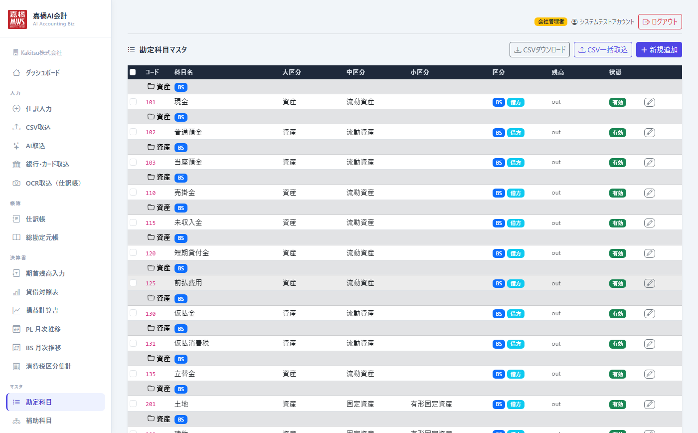Open 銀行･カード取込 page
Screen dimensions: 698x433
tap(55, 164)
